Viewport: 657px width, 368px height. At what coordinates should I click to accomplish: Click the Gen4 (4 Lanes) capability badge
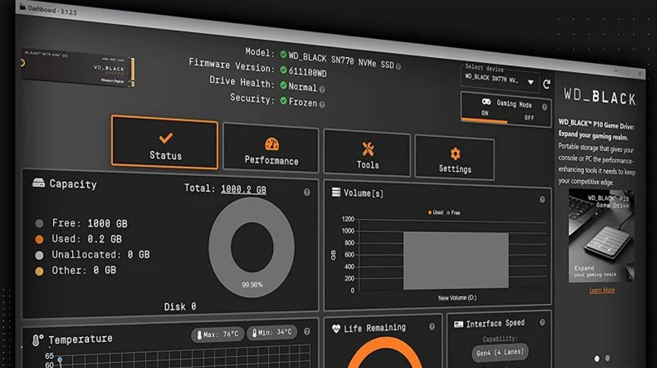(x=500, y=352)
